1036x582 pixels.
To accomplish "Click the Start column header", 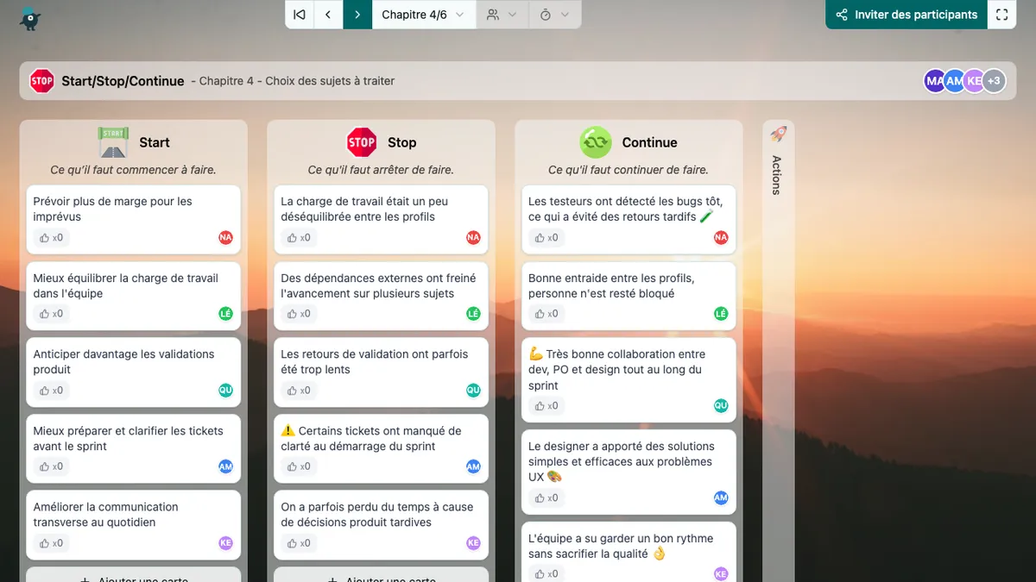I will (x=154, y=142).
